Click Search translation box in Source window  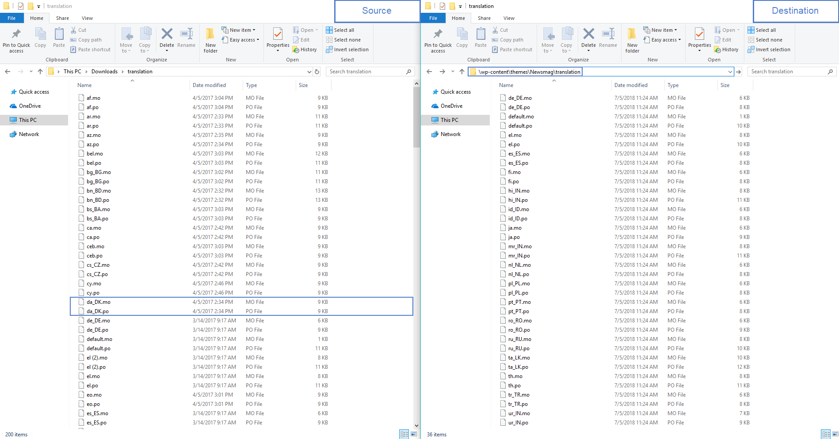pyautogui.click(x=370, y=72)
